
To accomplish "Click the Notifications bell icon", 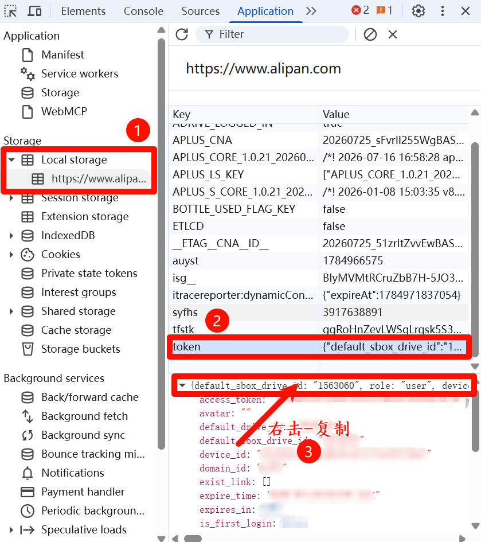I will click(x=28, y=473).
